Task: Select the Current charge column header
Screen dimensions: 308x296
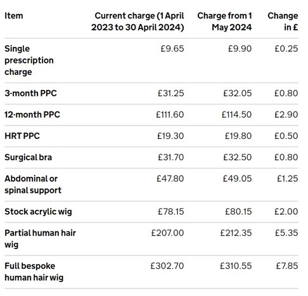Action: tap(138, 22)
